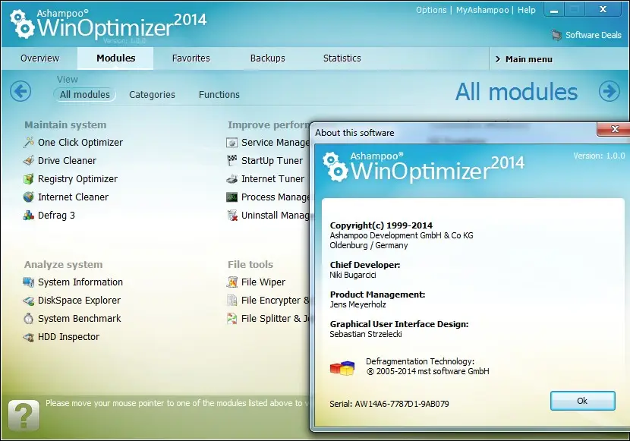The width and height of the screenshot is (630, 441).
Task: Click Ok in the About dialog
Action: click(582, 401)
